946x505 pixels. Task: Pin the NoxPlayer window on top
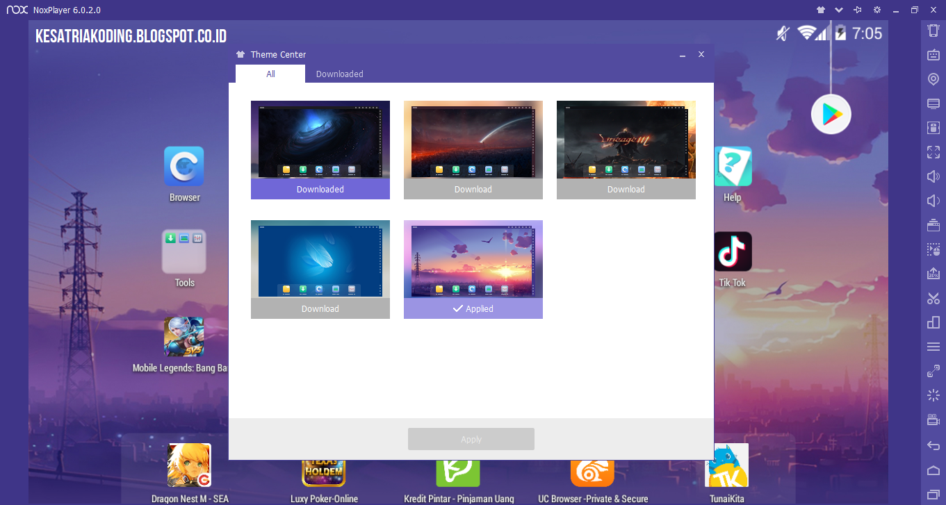click(858, 10)
